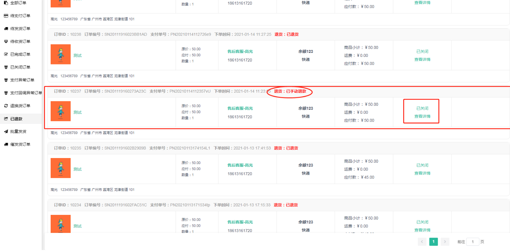Open the 支付回调异常订单 menu item
The height and width of the screenshot is (252, 510).
click(26, 93)
